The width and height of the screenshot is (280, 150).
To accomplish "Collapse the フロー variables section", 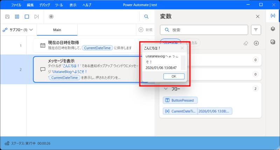I will (x=166, y=89).
